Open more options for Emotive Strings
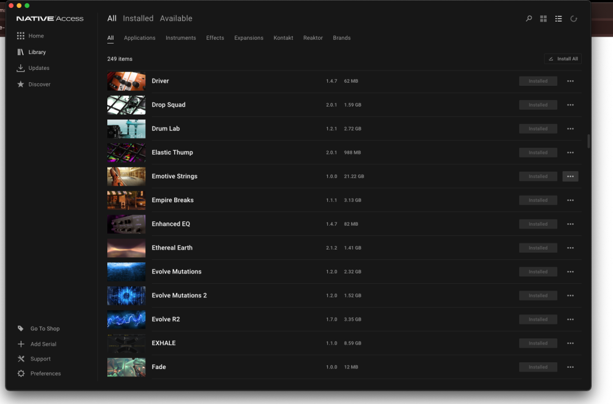Image resolution: width=613 pixels, height=404 pixels. [x=570, y=177]
